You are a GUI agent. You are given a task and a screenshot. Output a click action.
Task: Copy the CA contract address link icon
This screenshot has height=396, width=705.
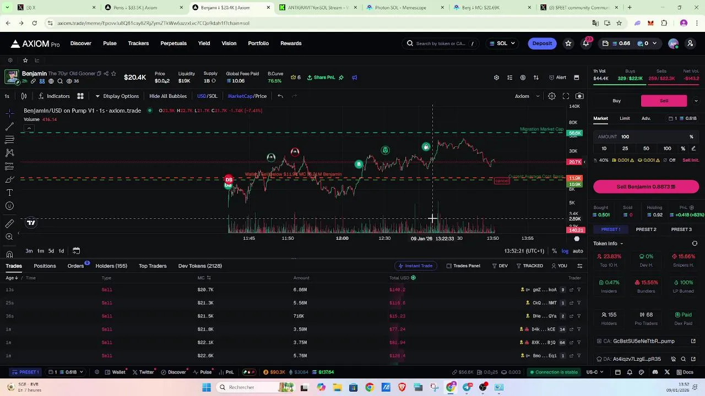[x=693, y=341]
